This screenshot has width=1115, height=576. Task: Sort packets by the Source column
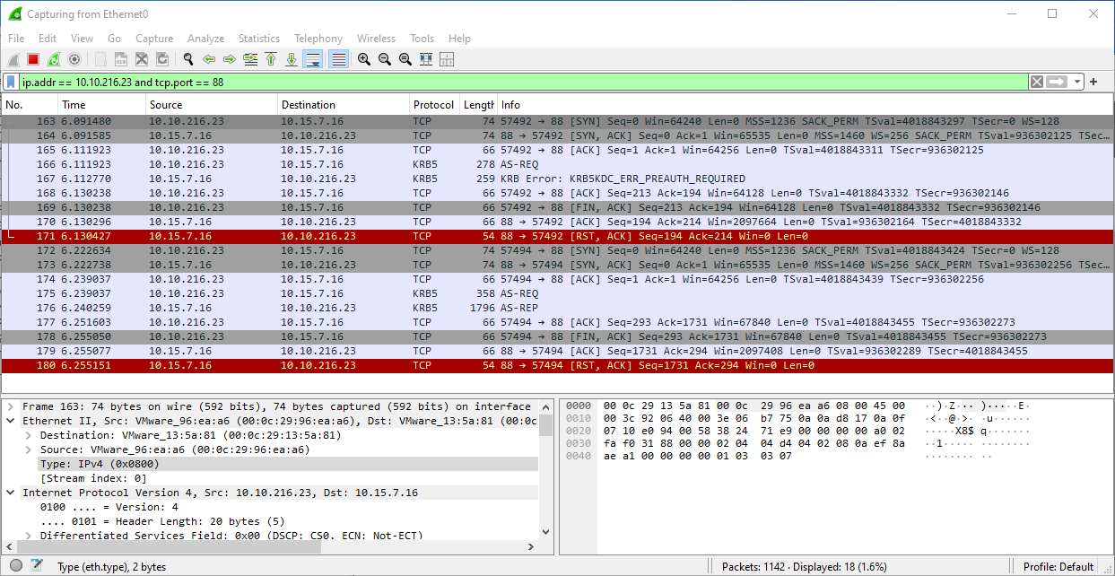point(211,105)
